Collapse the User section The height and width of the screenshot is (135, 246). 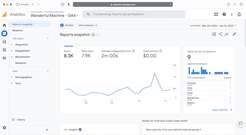(48, 71)
